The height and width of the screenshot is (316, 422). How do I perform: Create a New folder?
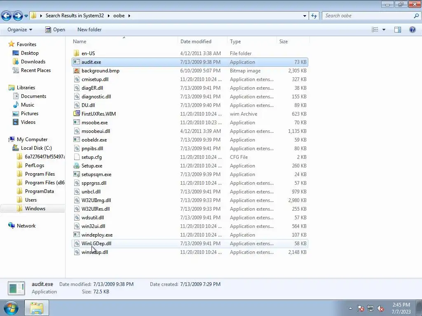click(x=89, y=30)
